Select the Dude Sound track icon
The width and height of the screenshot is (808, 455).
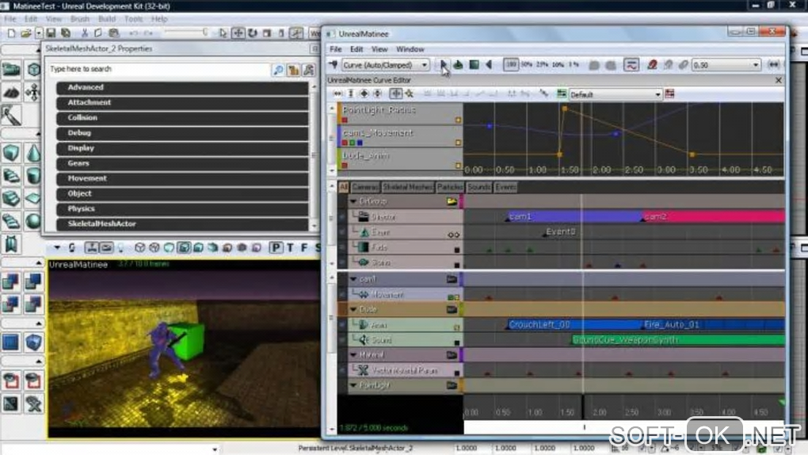point(364,340)
